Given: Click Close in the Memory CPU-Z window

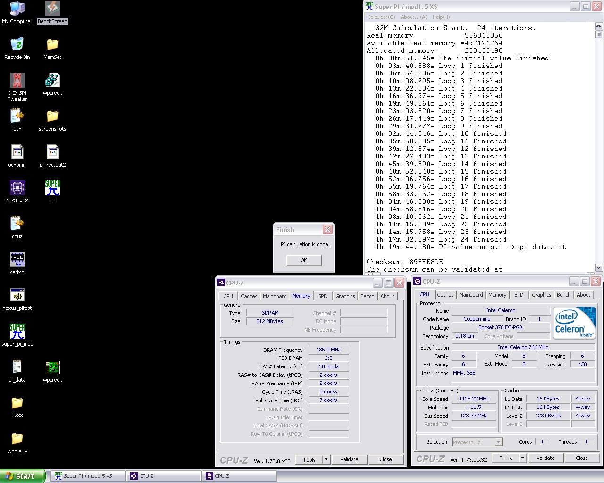Looking at the screenshot, I should click(386, 459).
